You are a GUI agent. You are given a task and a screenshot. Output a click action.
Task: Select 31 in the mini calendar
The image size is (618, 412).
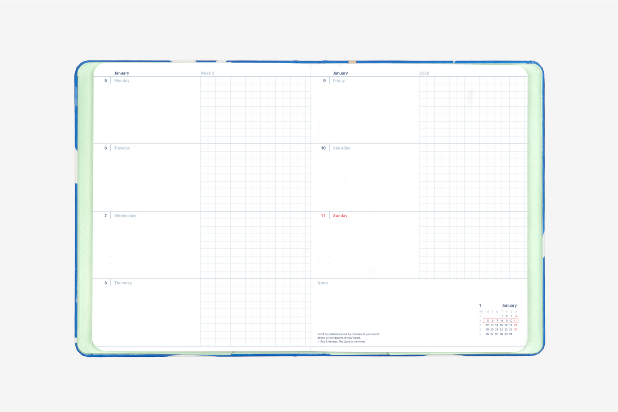pyautogui.click(x=510, y=334)
